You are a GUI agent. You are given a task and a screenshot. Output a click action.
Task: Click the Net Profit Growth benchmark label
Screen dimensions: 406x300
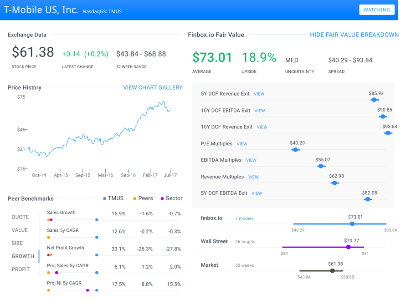pyautogui.click(x=66, y=248)
